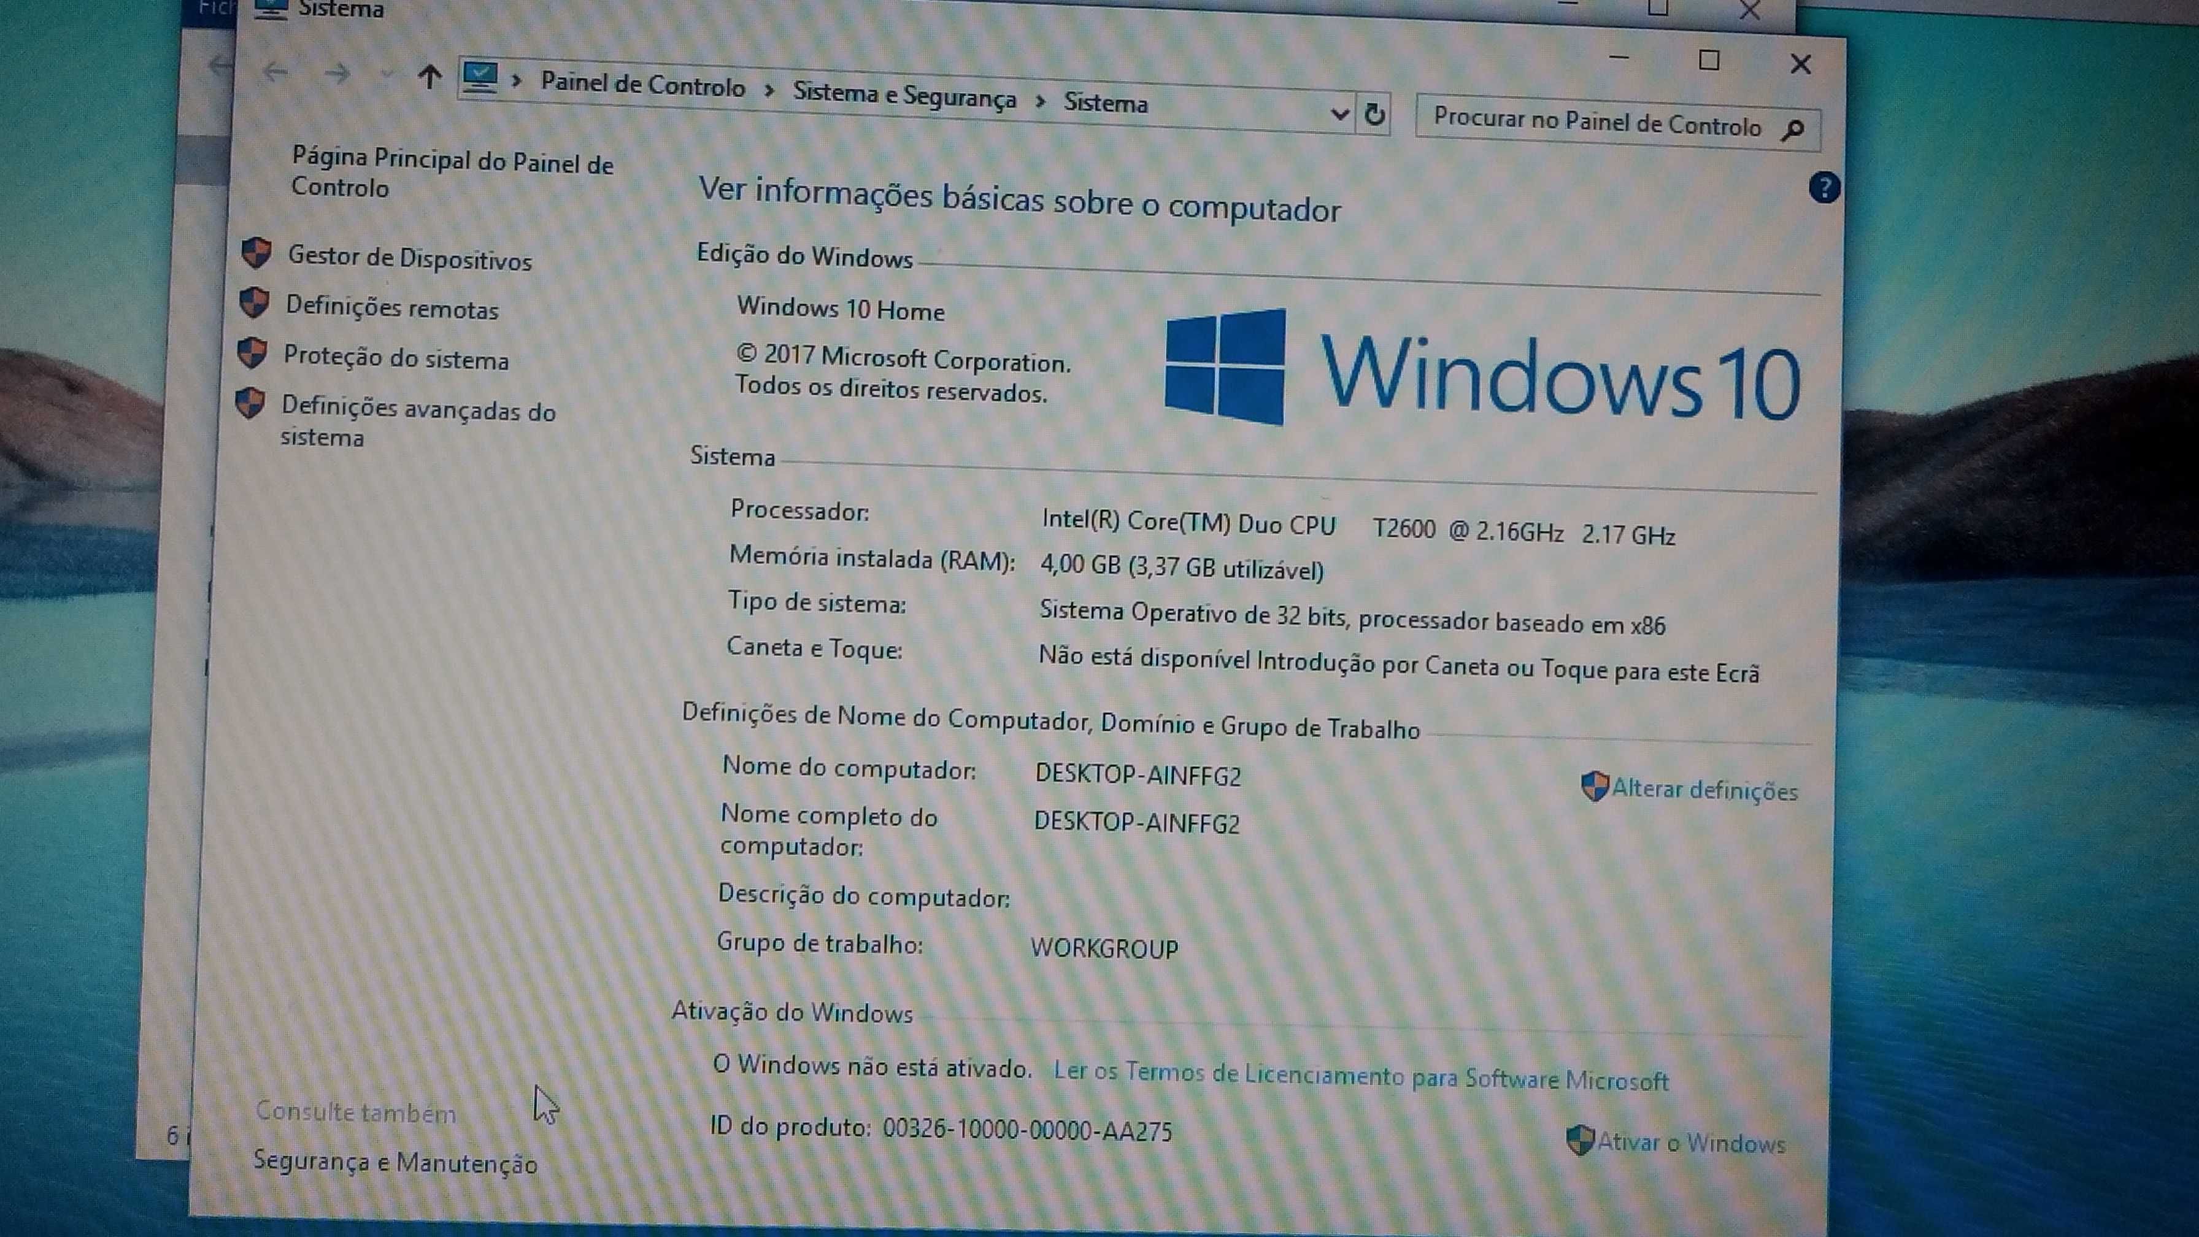Refresh the Sistema page
Screen dimensions: 2199x1237
pos(1374,114)
